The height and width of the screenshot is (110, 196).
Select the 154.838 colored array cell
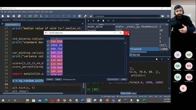point(56,42)
